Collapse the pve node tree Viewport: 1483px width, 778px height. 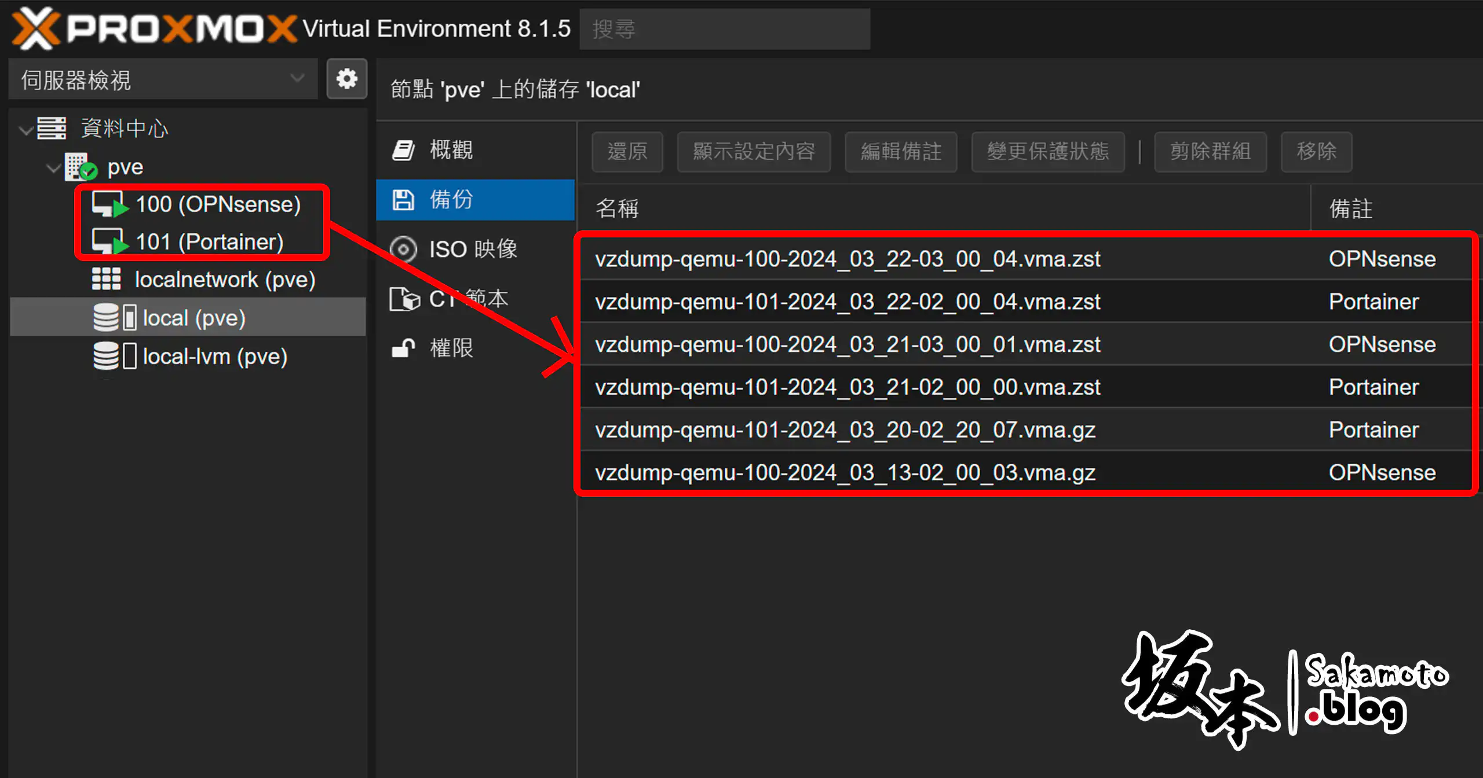(x=53, y=168)
